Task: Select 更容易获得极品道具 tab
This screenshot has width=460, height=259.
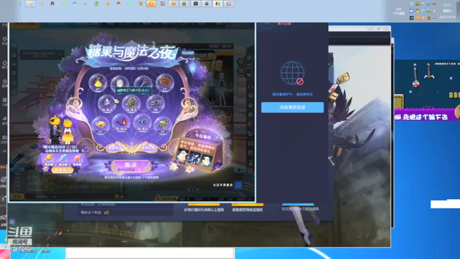Action: pyautogui.click(x=247, y=210)
